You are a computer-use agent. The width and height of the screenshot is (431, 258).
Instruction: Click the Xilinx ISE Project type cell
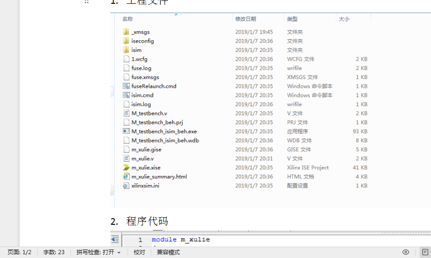point(308,167)
